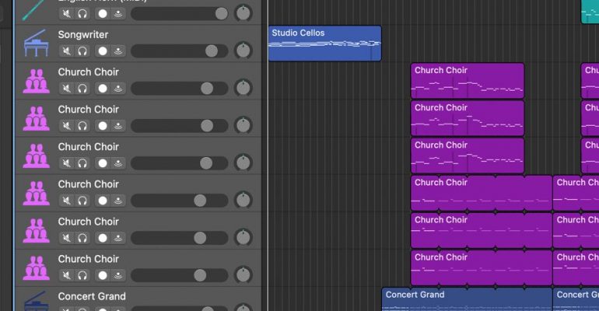Toggle record enable on the Songwriter track
This screenshot has height=311, width=599.
pyautogui.click(x=102, y=51)
